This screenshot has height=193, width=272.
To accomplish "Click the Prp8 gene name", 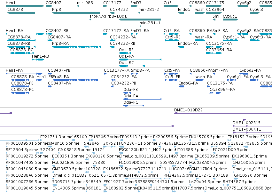I will coord(57,10).
